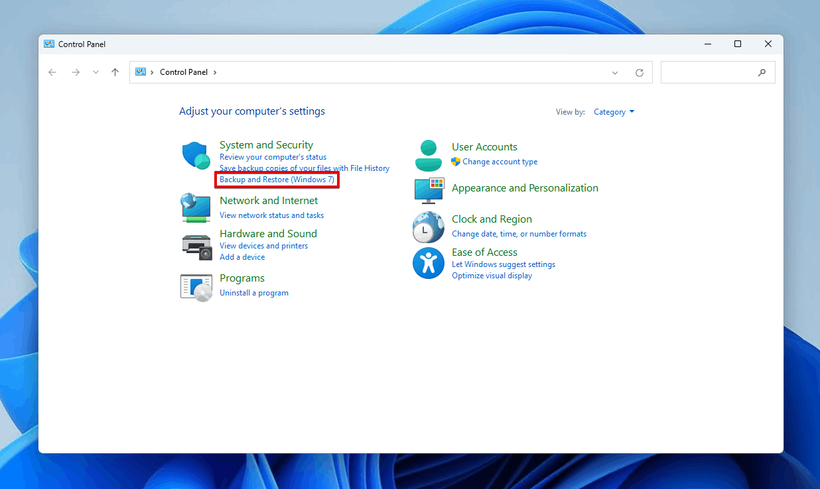This screenshot has height=489, width=820.
Task: Expand the address bar history dropdown
Action: click(615, 73)
